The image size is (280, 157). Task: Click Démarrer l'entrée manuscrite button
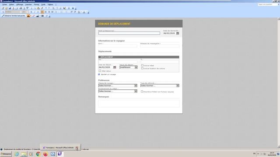14,16
